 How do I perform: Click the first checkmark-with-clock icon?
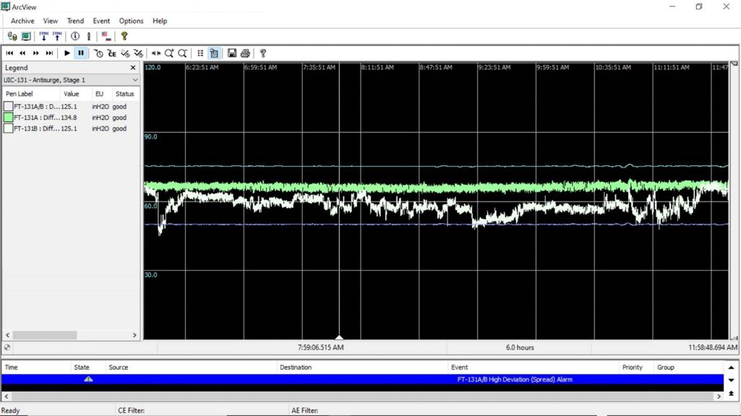[125, 53]
